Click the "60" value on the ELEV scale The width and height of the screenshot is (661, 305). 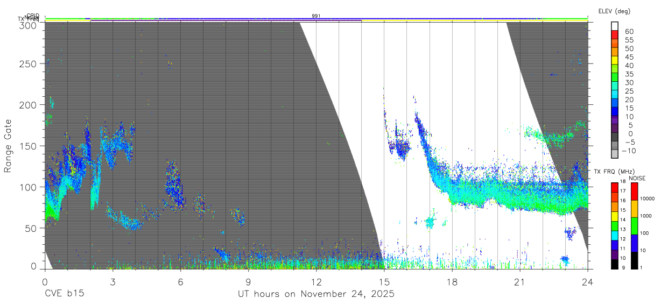[x=629, y=31]
